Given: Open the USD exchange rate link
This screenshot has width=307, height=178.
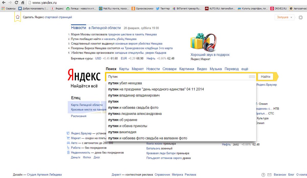Looking at the screenshot, I should click(x=98, y=58).
